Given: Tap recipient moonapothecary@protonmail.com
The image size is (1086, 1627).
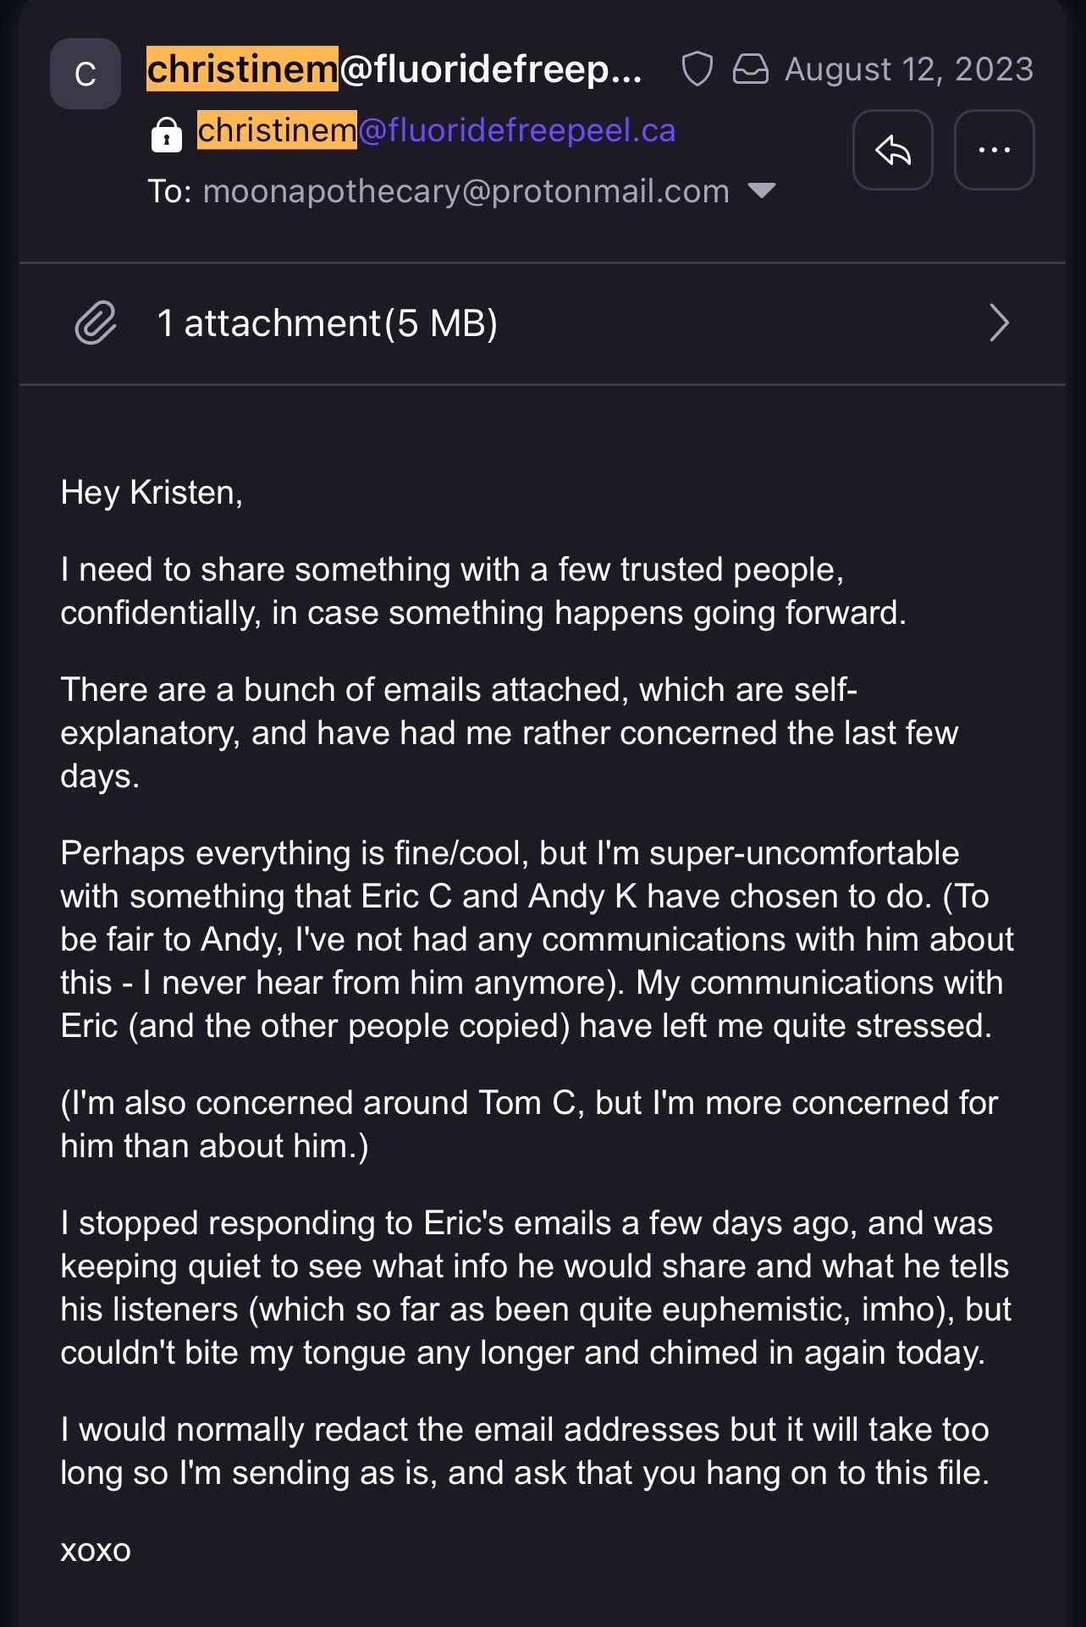Looking at the screenshot, I should [466, 191].
